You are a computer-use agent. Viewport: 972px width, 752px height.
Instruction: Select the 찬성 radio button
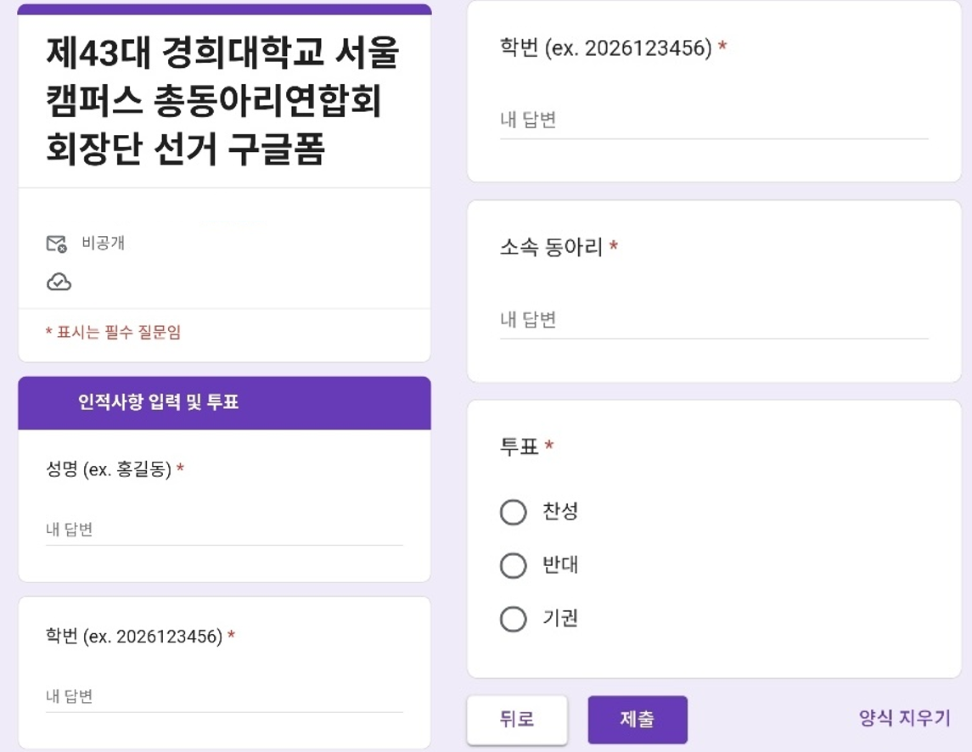[514, 513]
